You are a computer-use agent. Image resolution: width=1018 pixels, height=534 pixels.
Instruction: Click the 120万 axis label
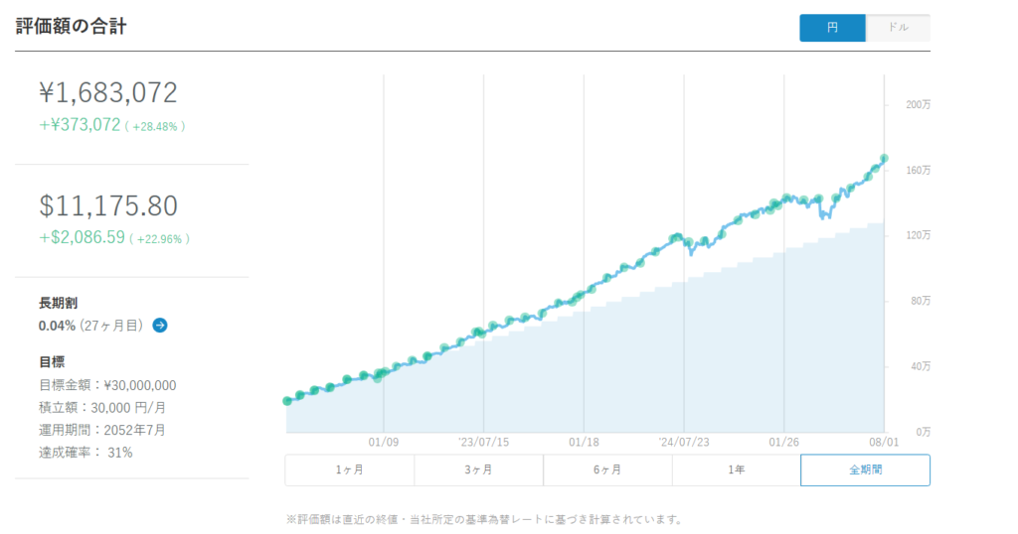(918, 235)
